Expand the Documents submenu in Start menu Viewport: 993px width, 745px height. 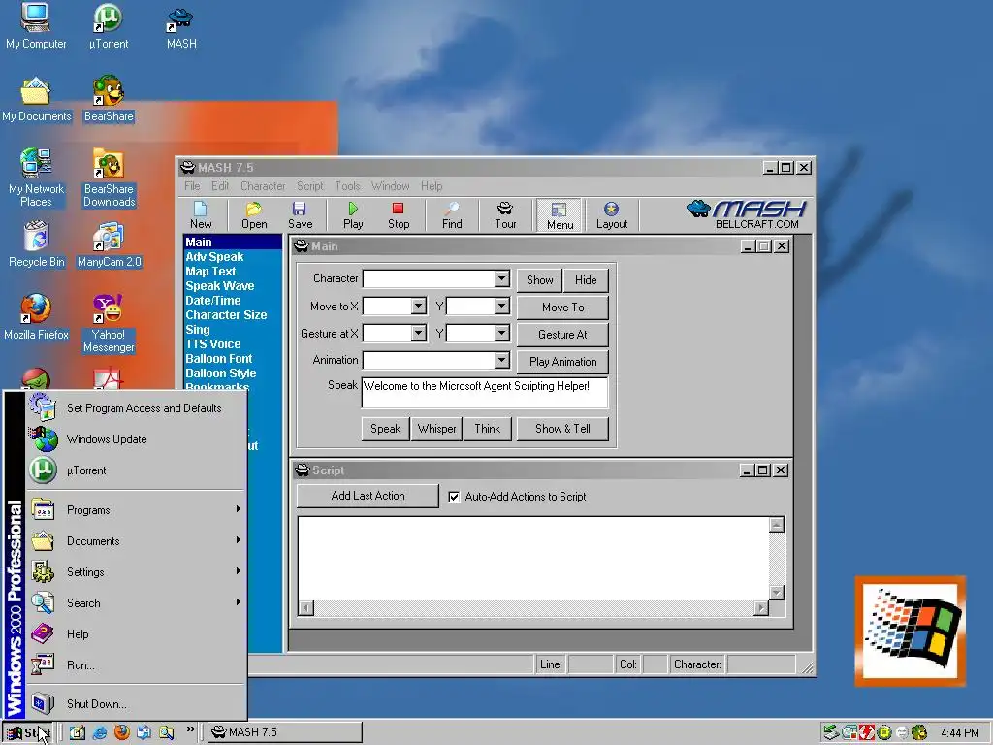pos(136,541)
